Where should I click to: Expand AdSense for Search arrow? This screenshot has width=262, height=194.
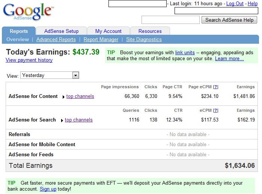pyautogui.click(x=62, y=120)
